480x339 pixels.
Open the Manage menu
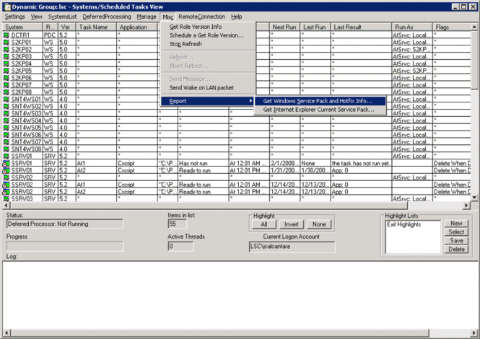click(147, 17)
